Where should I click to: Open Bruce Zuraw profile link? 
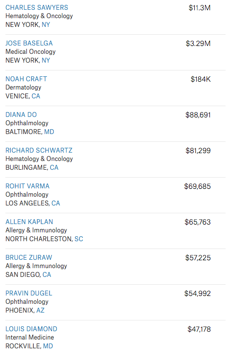[x=29, y=257]
